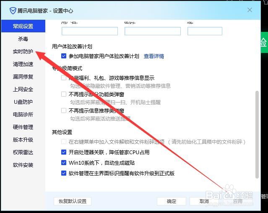Click the 应用 button
This screenshot has width=268, height=213.
(237, 201)
